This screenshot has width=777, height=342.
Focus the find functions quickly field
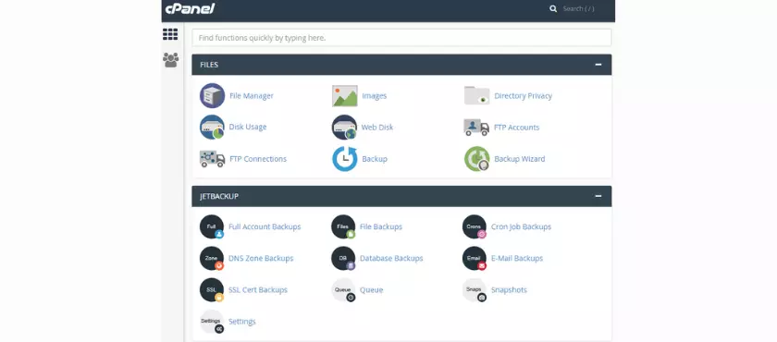coord(401,38)
